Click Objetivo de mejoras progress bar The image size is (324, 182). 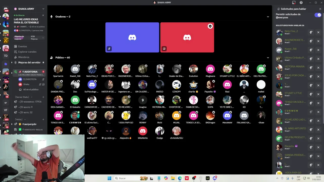tap(29, 38)
